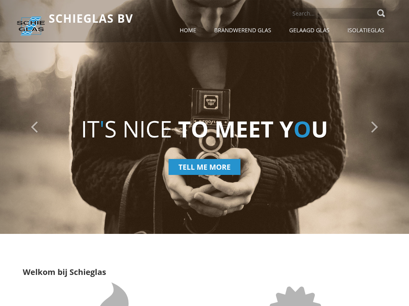Focus the Search input field
Screen dimensions: 409x306
pyautogui.click(x=333, y=13)
